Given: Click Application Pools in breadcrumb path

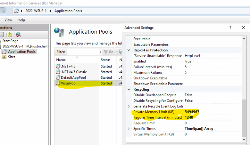Looking at the screenshot, I should (68, 11).
